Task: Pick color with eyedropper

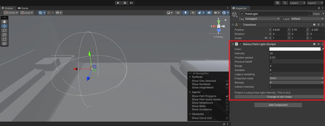Action: tap(323, 49)
